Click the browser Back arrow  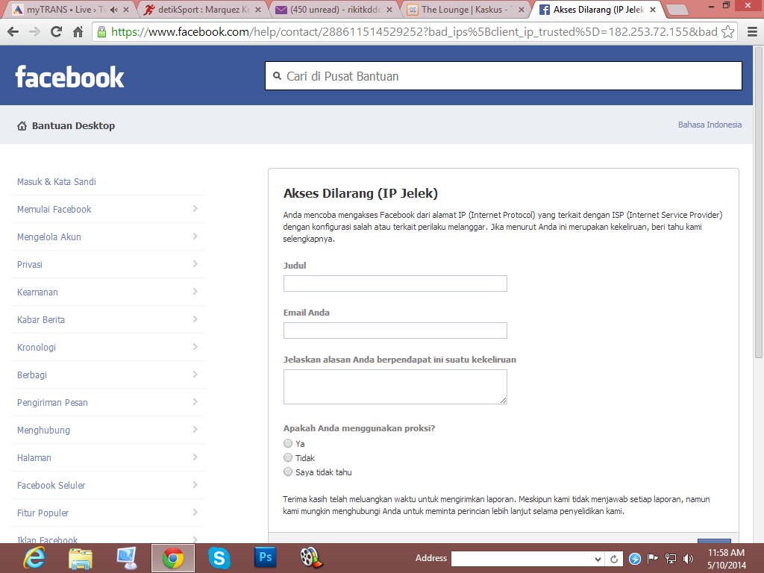[x=13, y=32]
